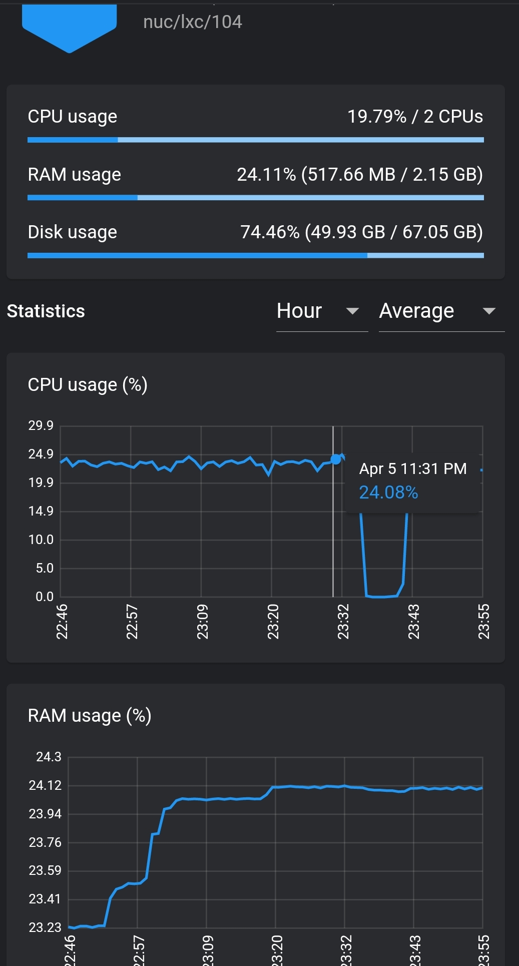Tap the Disk usage panel
The image size is (519, 966).
click(x=255, y=240)
